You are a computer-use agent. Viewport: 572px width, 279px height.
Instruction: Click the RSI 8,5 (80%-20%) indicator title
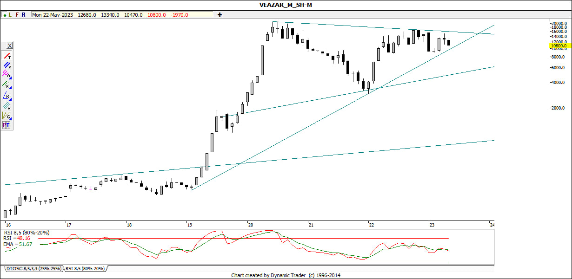pyautogui.click(x=27, y=232)
